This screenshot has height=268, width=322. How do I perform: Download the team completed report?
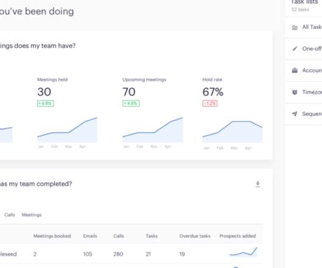258,184
